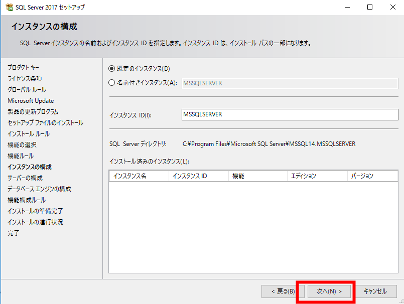This screenshot has width=404, height=304.
Task: Select bold インスタンスの構成 step in sidebar
Action: 30,167
